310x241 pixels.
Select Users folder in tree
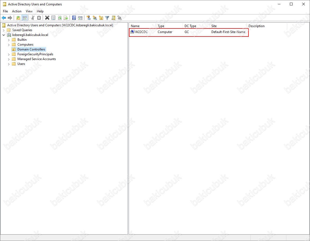21,64
